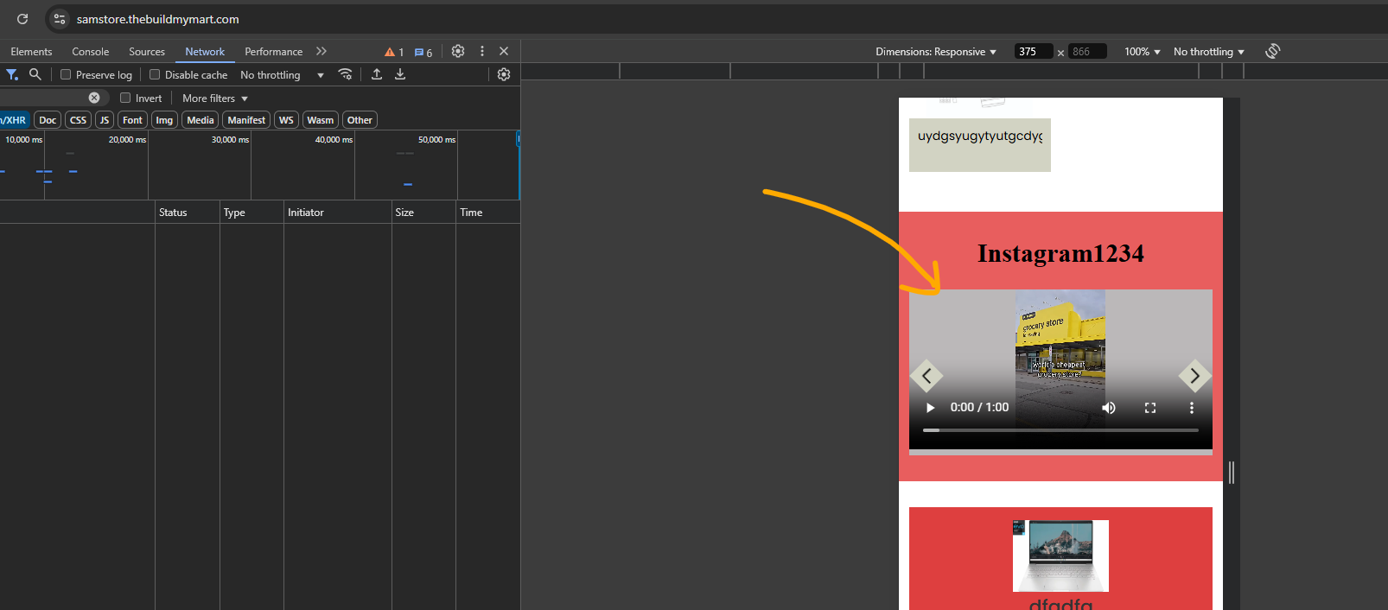Select the Network tab
Image resolution: width=1388 pixels, height=610 pixels.
coord(205,52)
